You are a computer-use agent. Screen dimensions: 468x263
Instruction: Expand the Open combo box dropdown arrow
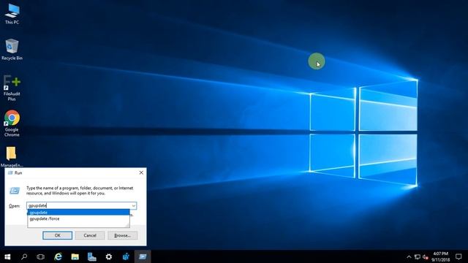coord(133,205)
